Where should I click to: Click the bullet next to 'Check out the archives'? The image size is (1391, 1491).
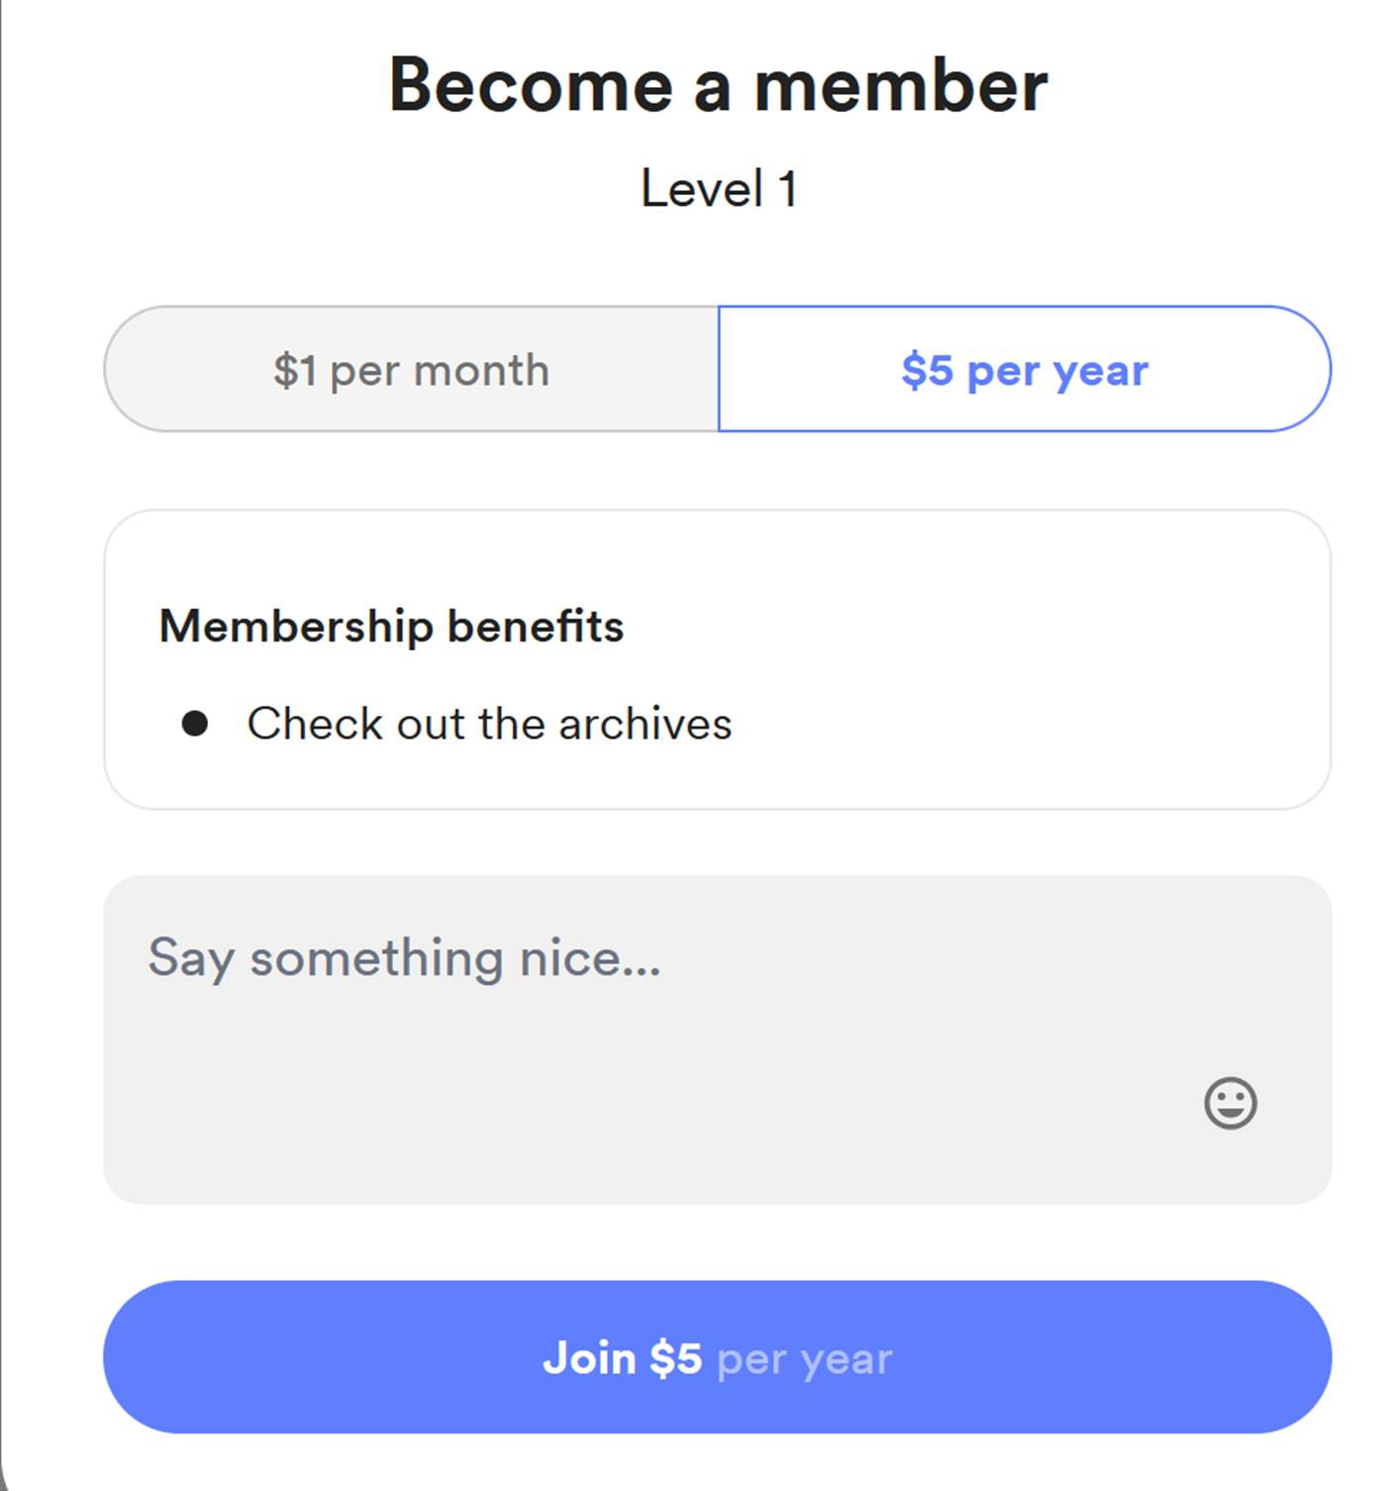(197, 724)
